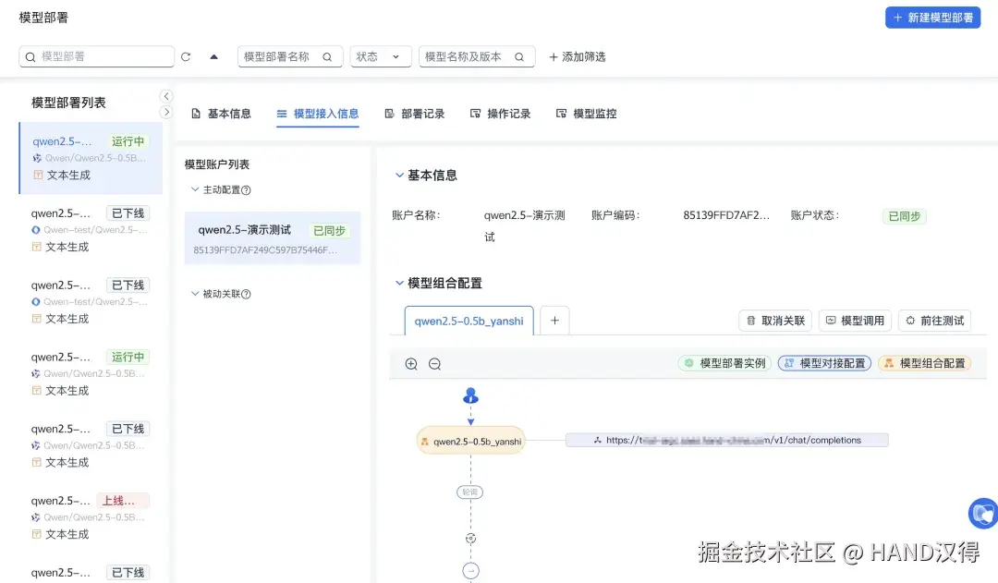The width and height of the screenshot is (998, 583).
Task: Click the zoom-in icon on the canvas toolbar
Action: (x=411, y=364)
